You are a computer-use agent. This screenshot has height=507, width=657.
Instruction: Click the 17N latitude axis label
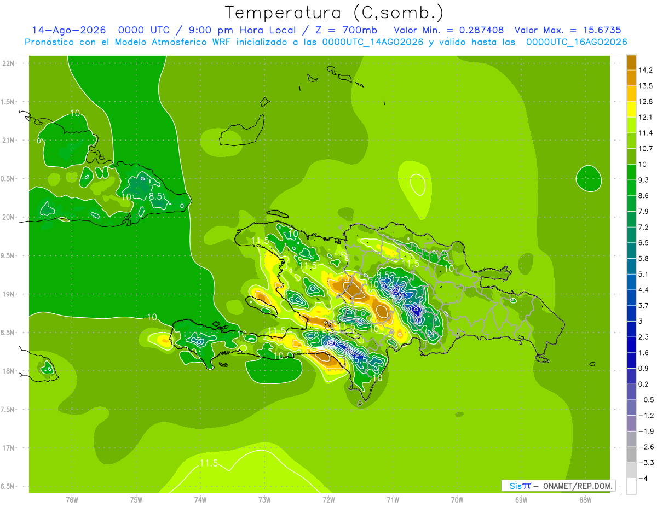tap(8, 448)
